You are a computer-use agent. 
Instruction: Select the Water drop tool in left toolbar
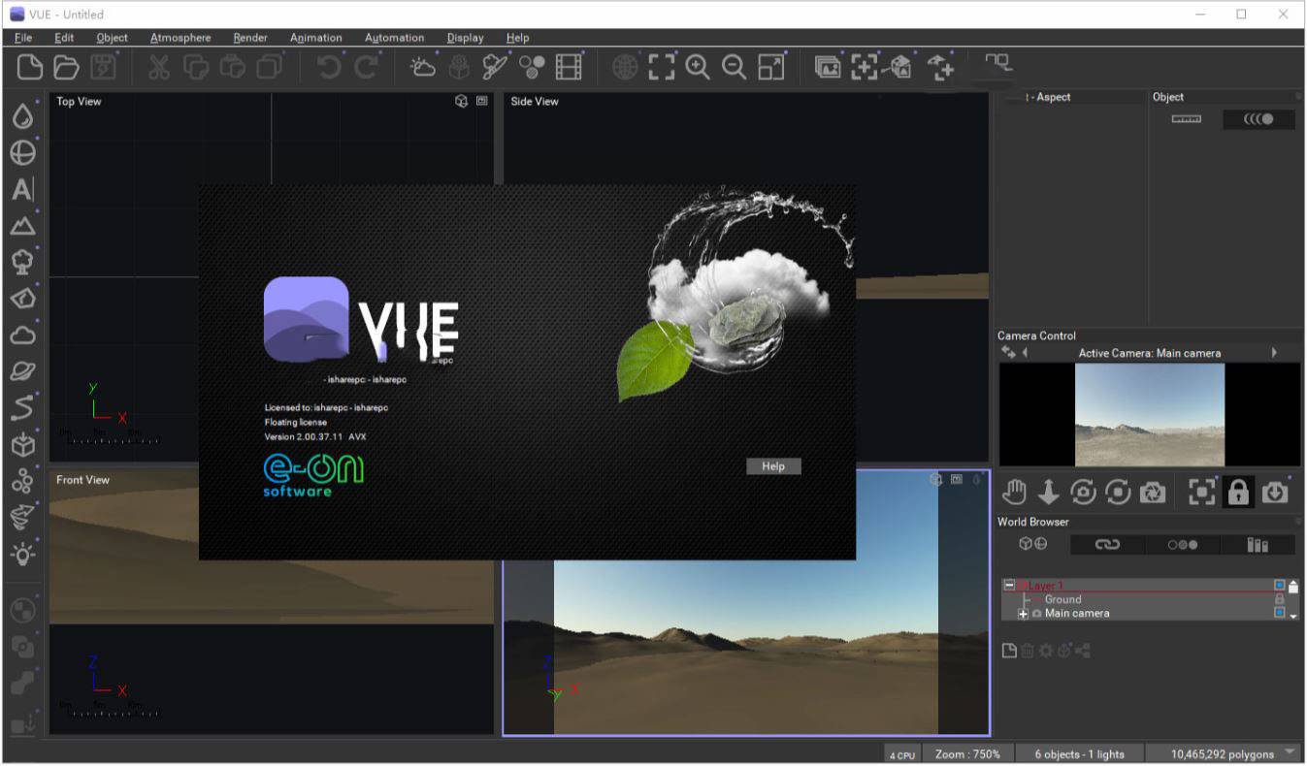pyautogui.click(x=23, y=117)
